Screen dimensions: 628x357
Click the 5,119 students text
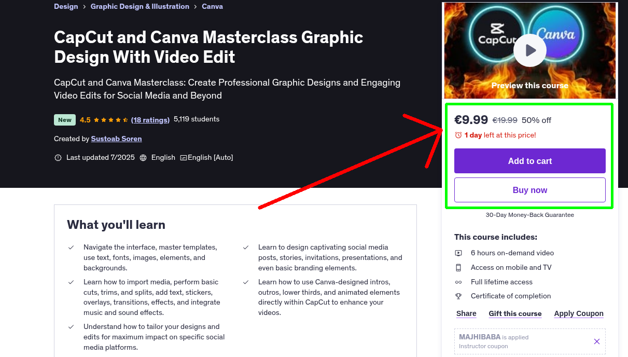[x=197, y=119]
